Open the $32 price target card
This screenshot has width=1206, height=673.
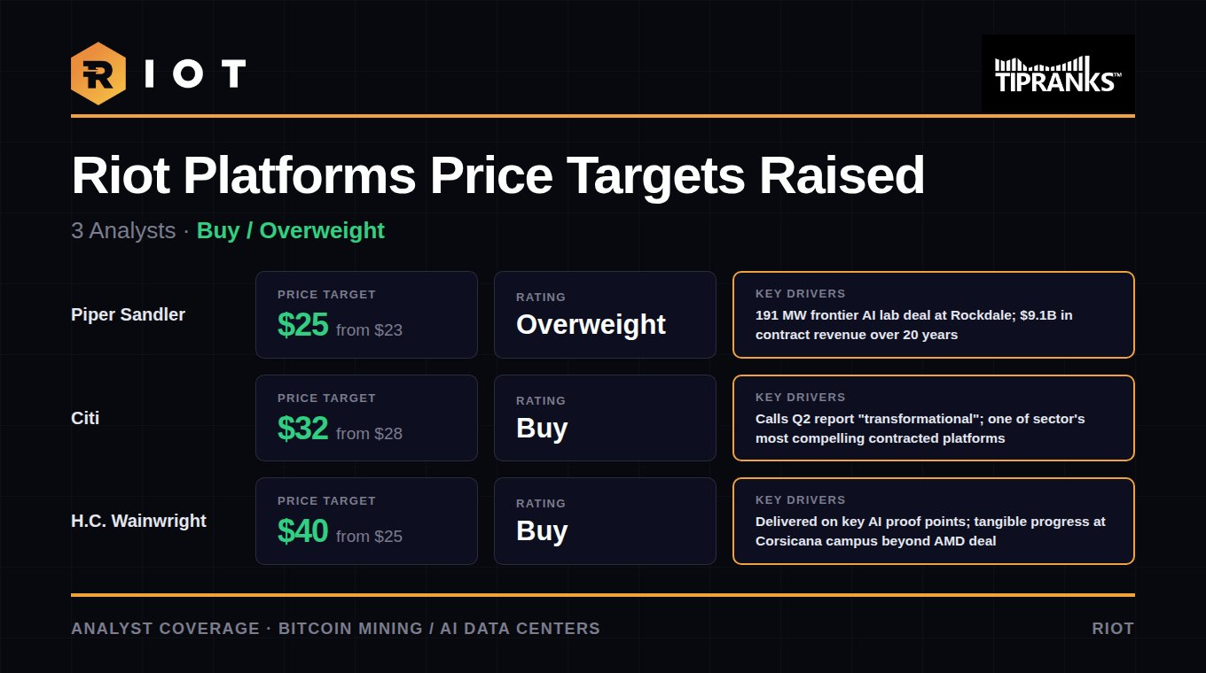coord(366,418)
